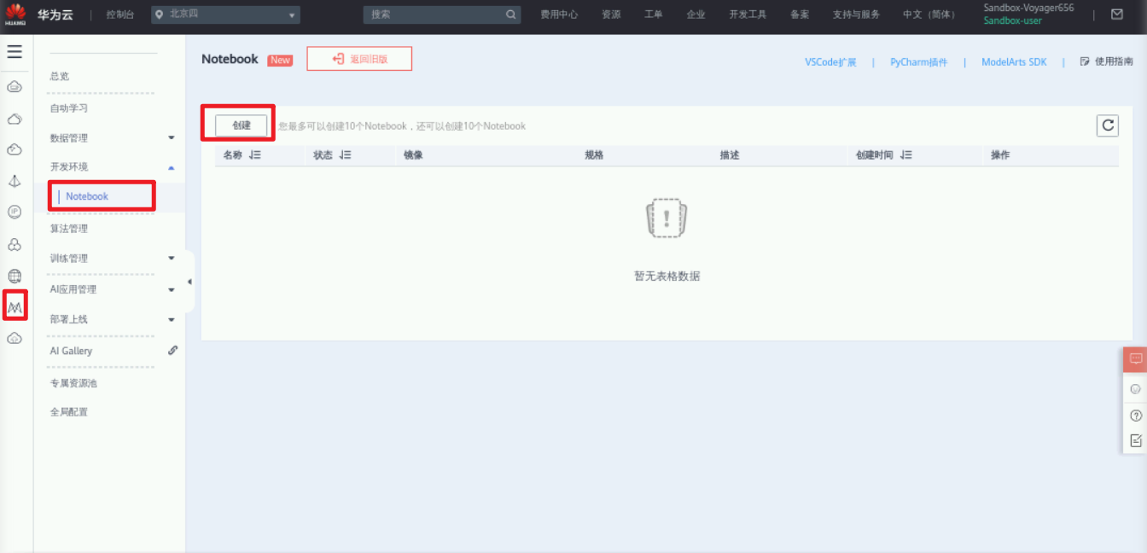The width and height of the screenshot is (1147, 553).
Task: Open language dropdown 中文（简体）
Action: (x=929, y=15)
